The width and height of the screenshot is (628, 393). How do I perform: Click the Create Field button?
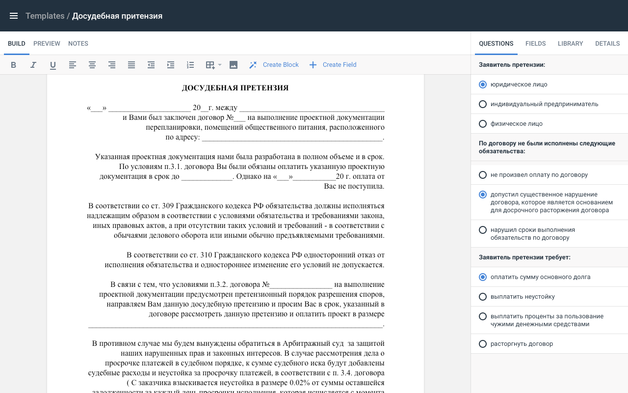333,65
